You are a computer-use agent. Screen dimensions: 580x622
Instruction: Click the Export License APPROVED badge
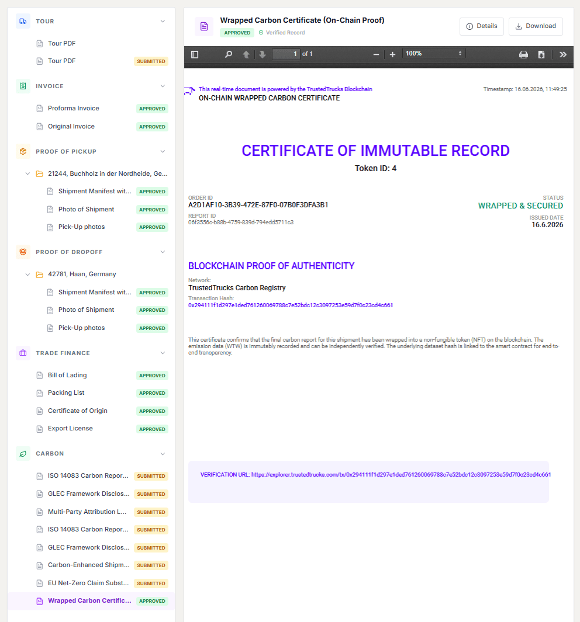(x=152, y=429)
